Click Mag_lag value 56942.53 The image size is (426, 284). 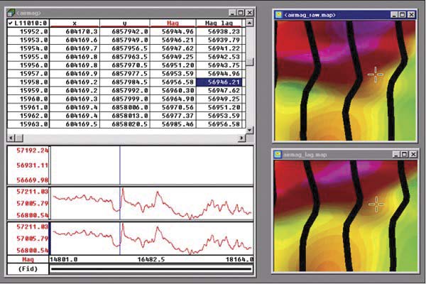224,57
